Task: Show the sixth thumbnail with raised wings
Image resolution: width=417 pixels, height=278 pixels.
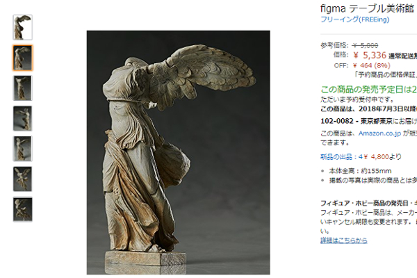Action: coord(23,179)
